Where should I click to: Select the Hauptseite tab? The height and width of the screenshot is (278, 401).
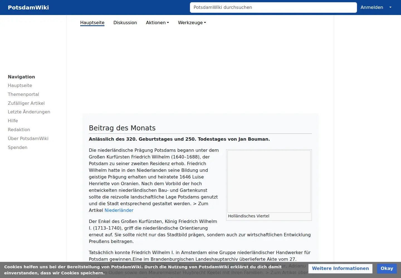[92, 23]
